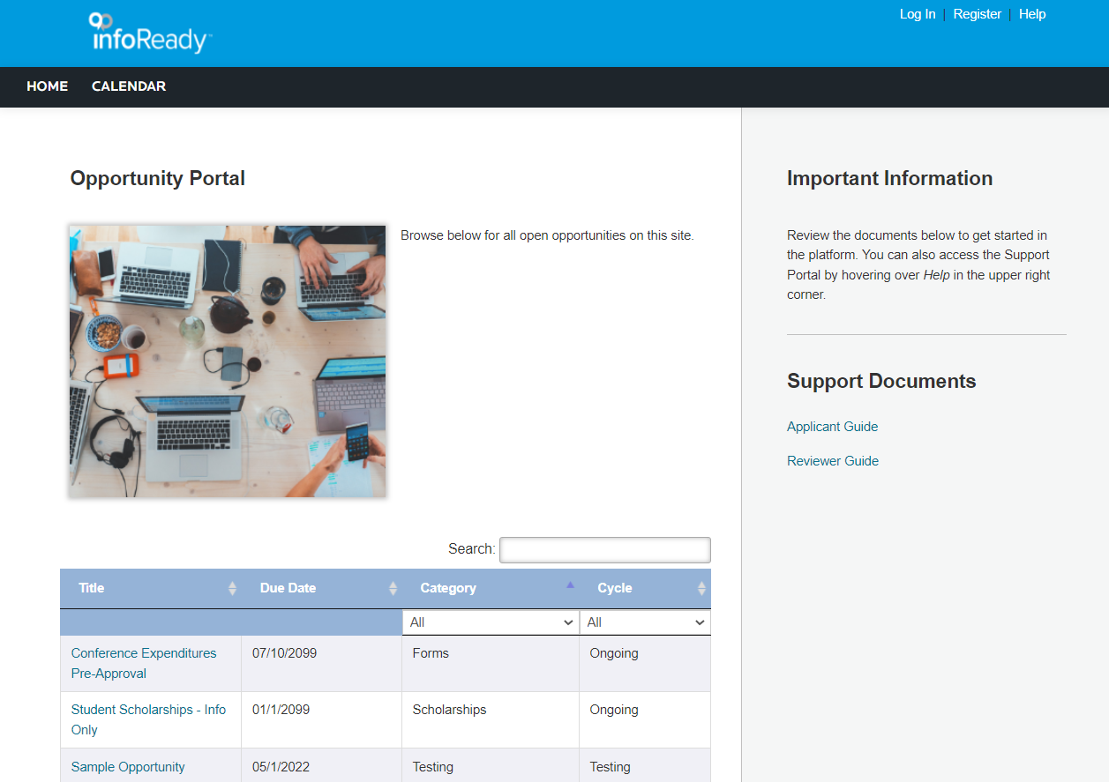Select the HOME menu item

click(x=47, y=86)
